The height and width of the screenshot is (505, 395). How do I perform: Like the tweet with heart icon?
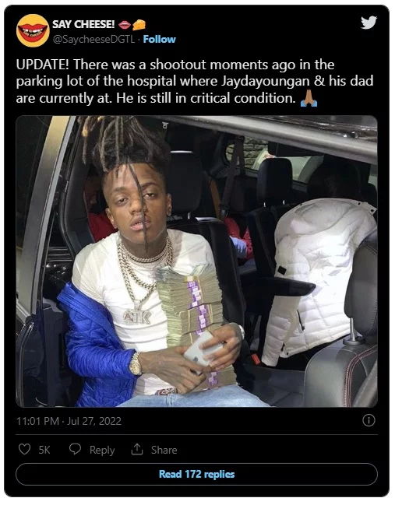click(x=24, y=449)
